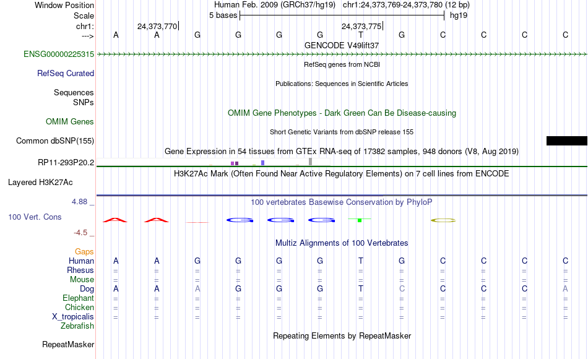Click the GTEx Gene Expression title

(x=342, y=152)
